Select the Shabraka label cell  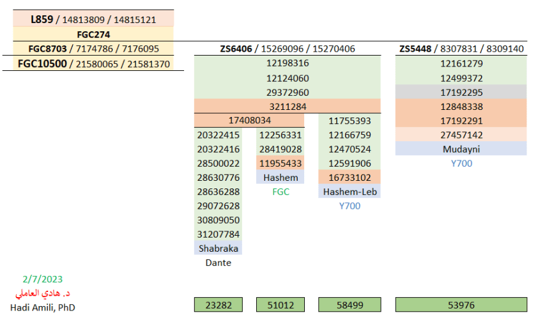[x=218, y=249]
